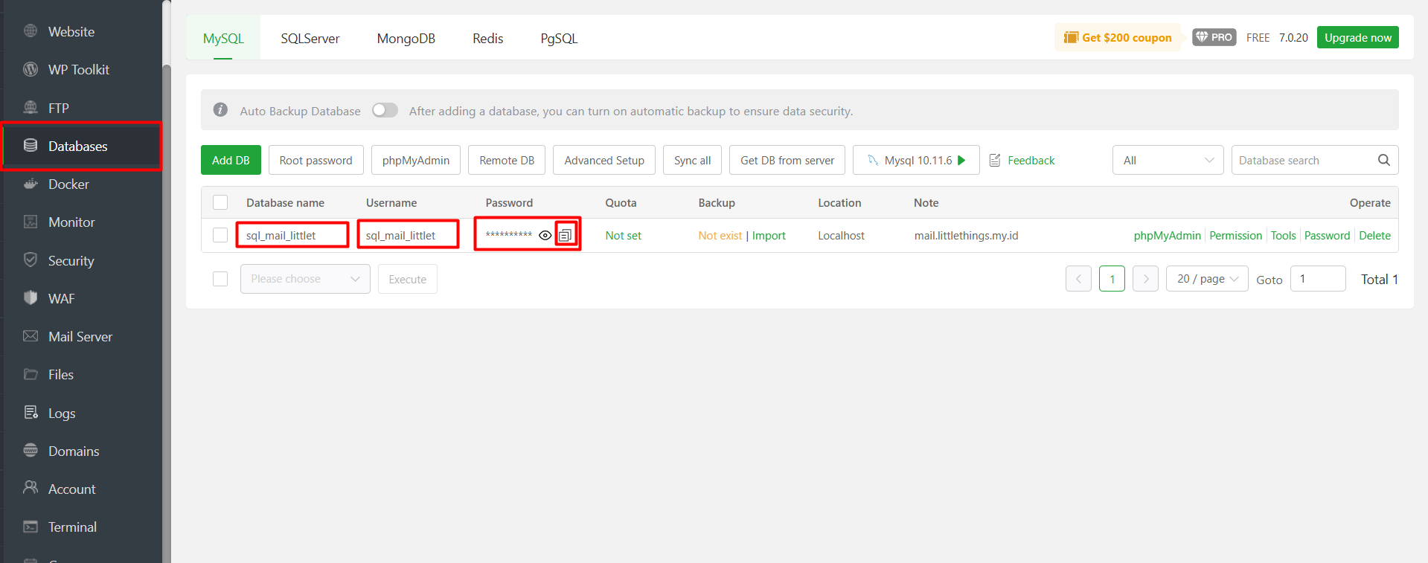This screenshot has height=563, width=1428.
Task: Click the Docker whale icon
Action: (31, 184)
